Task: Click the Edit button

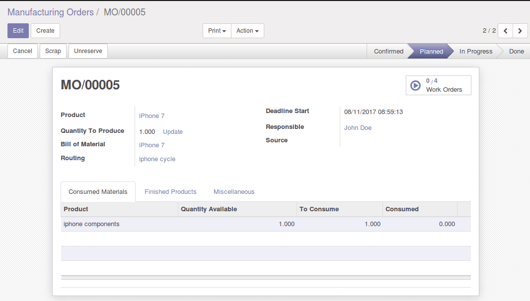Action: pos(18,31)
